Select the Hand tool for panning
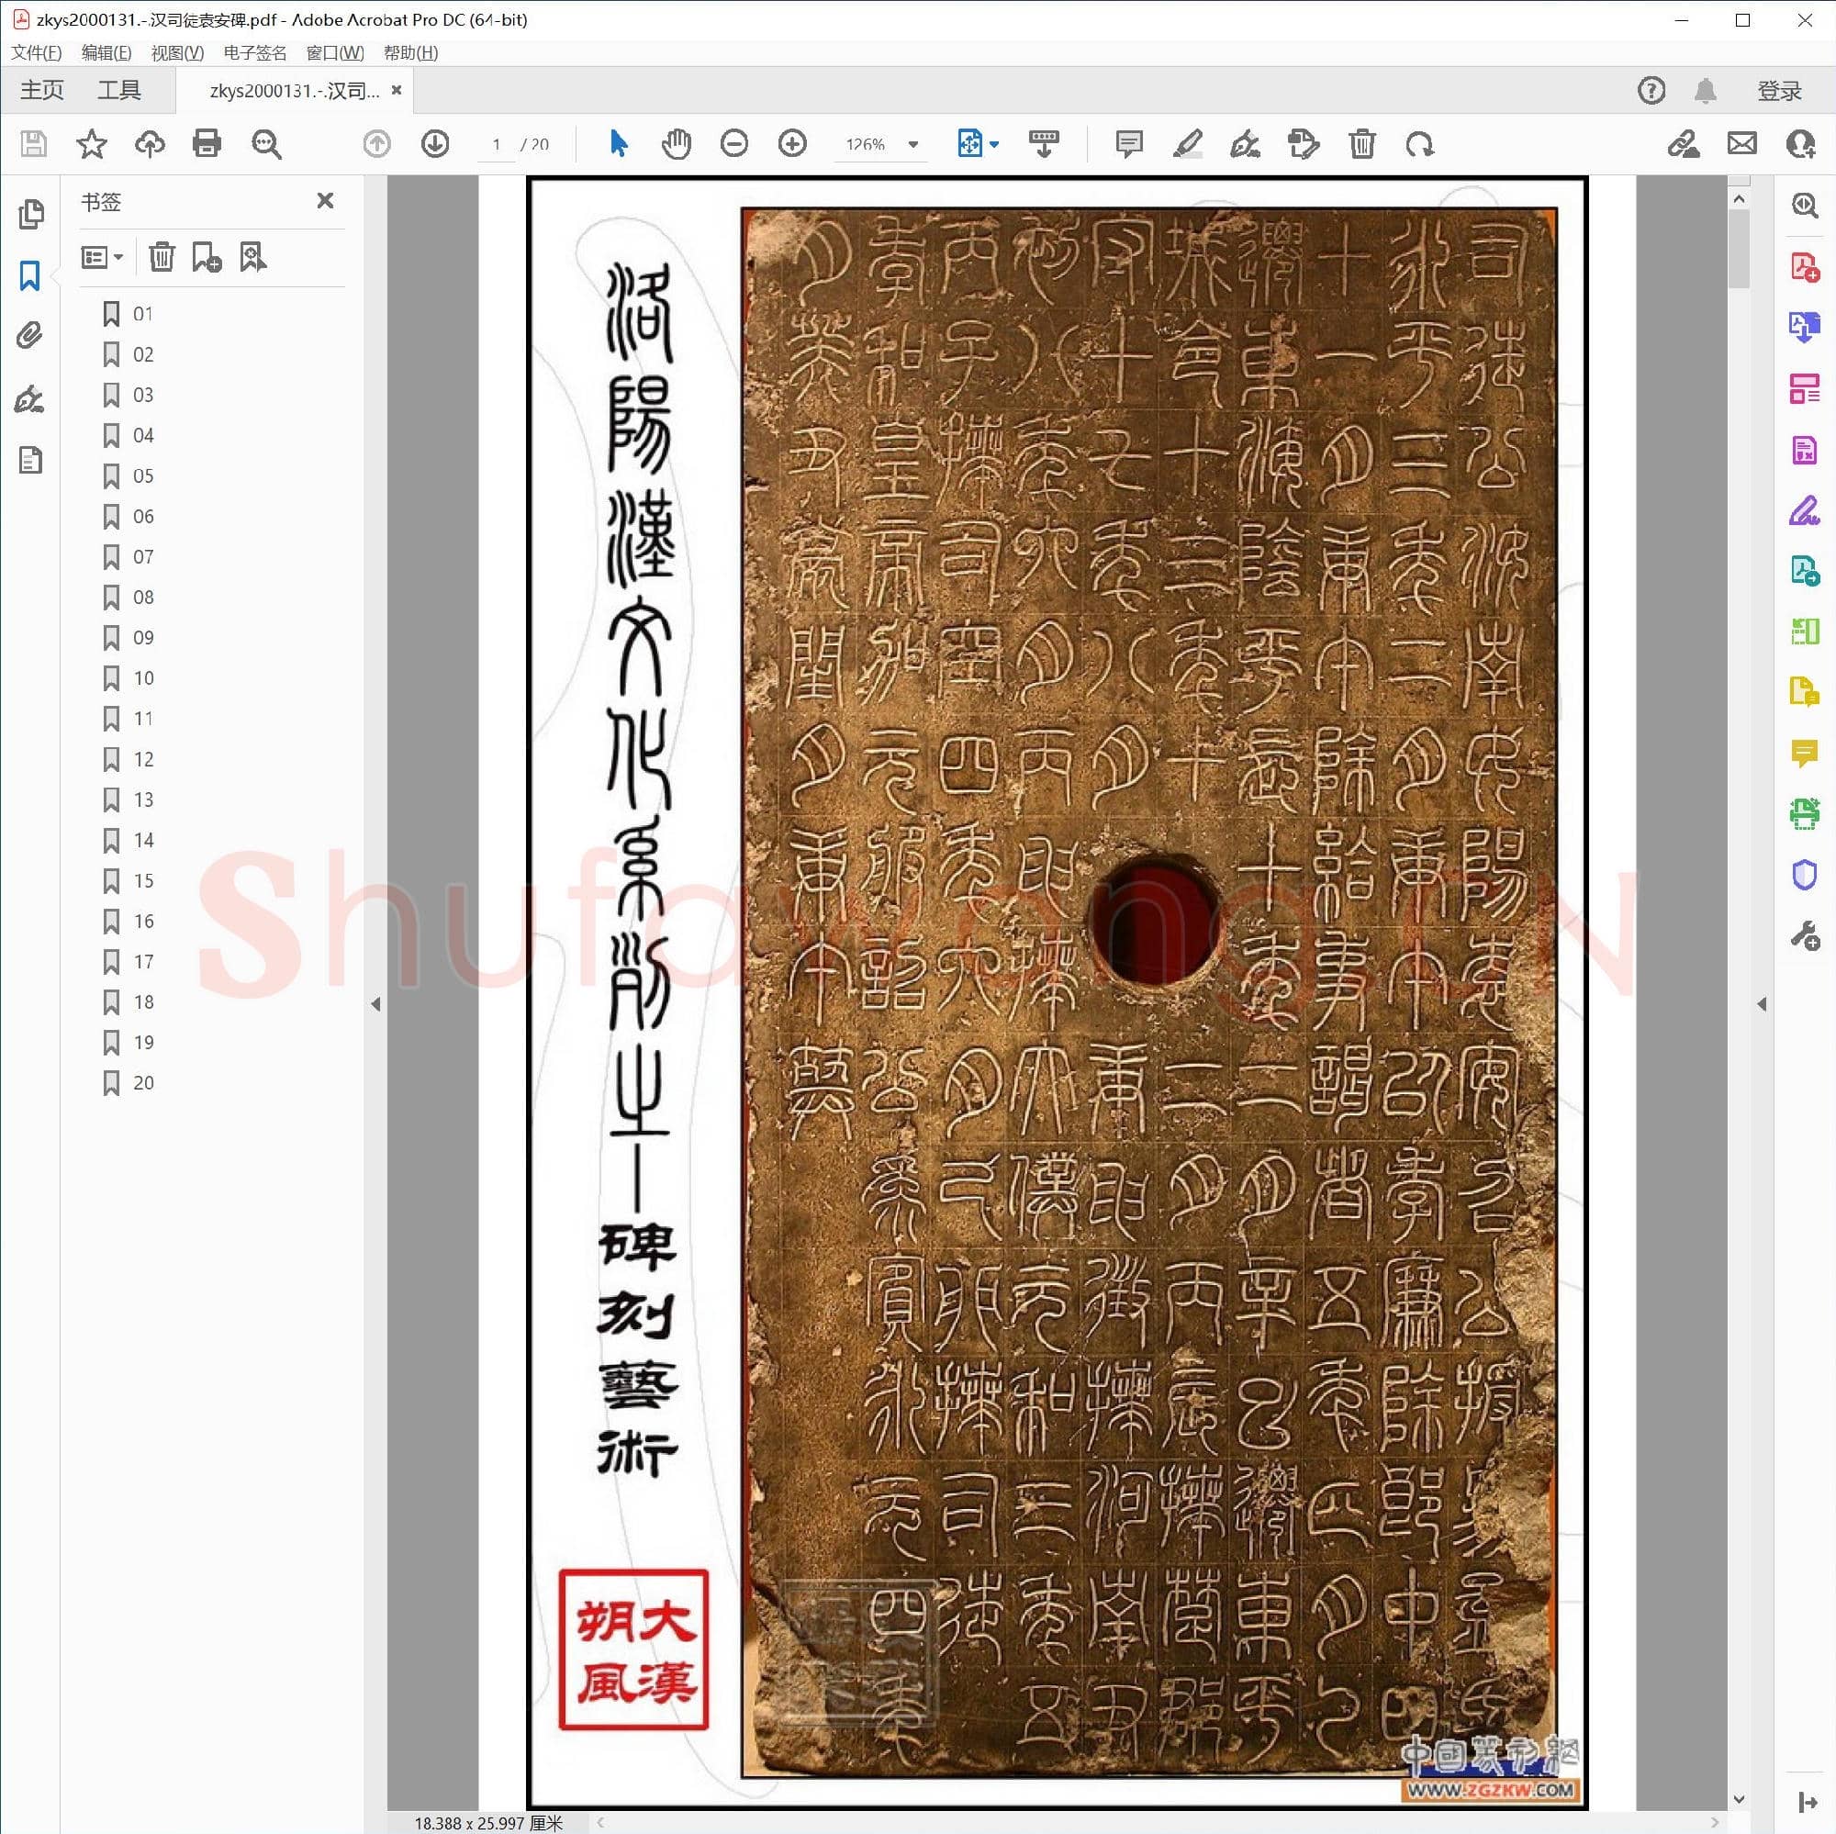Viewport: 1836px width, 1834px height. point(677,144)
